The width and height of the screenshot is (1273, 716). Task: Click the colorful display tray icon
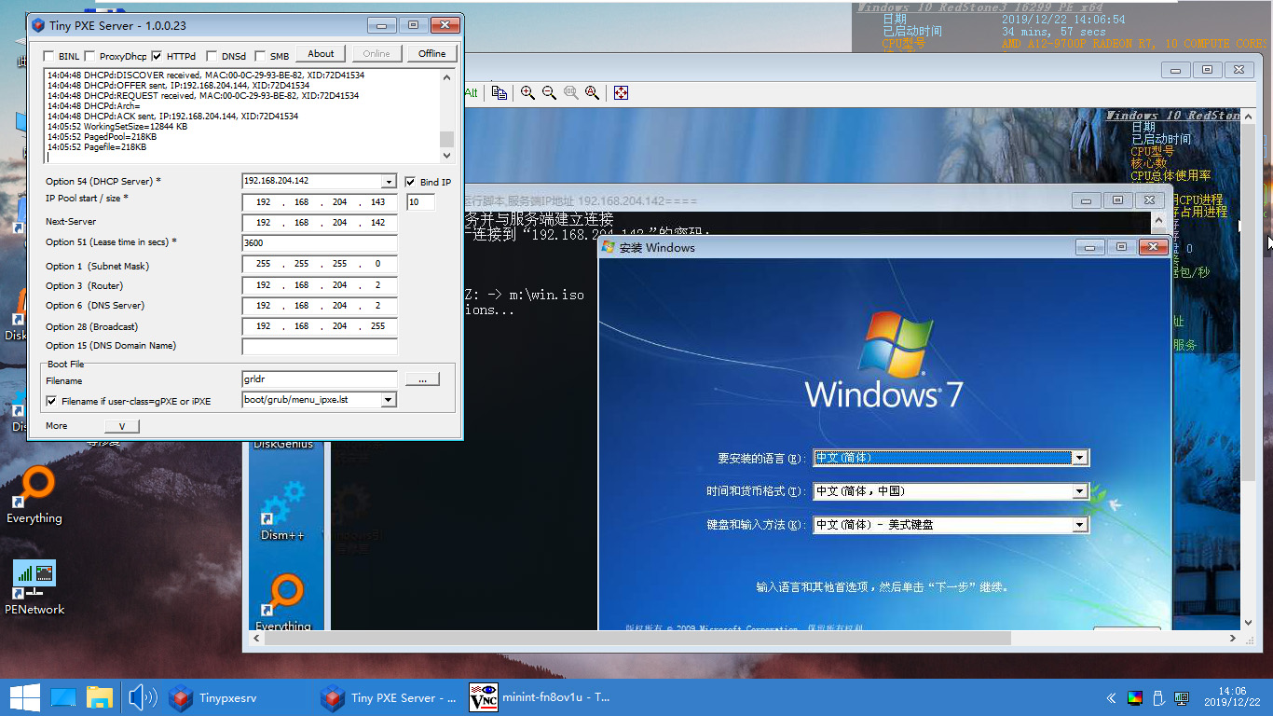1135,698
